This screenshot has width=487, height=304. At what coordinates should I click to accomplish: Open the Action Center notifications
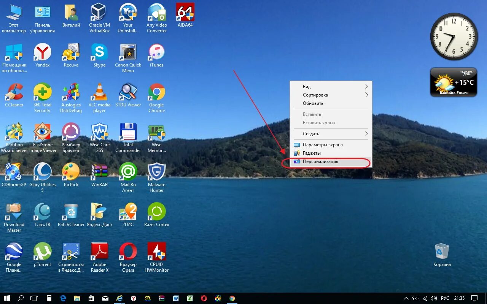click(x=474, y=299)
